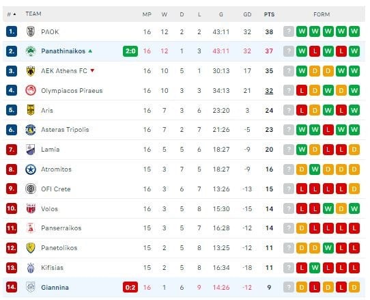Sort standings by the GD column header
Image resolution: width=370 pixels, height=300 pixels.
[247, 14]
